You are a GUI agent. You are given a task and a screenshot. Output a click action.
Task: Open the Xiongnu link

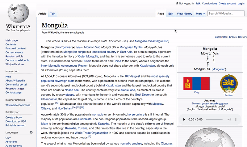tap(166, 144)
